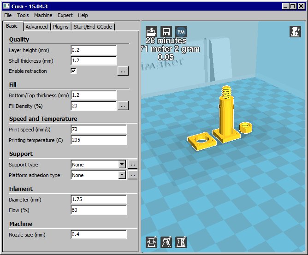Close the Cura window
This screenshot has height=255, width=308.
(301, 6)
